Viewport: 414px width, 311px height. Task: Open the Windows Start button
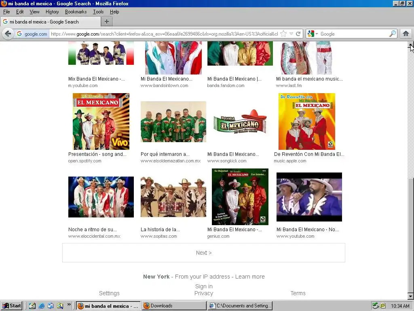pyautogui.click(x=12, y=306)
